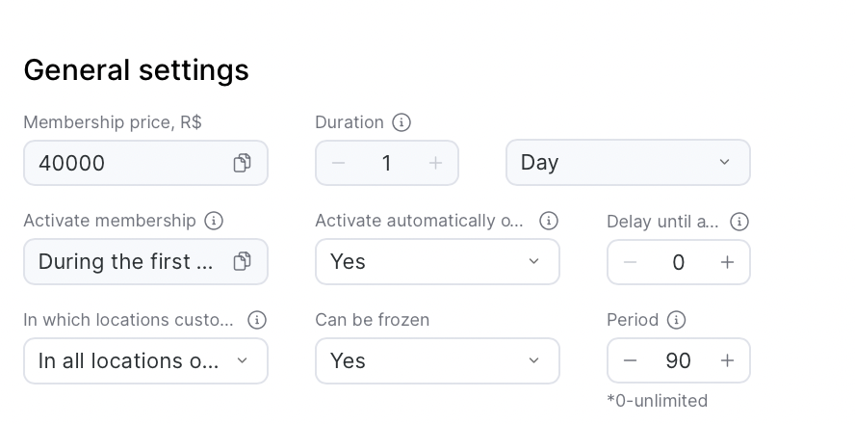The image size is (855, 424).
Task: Click the Period number field
Action: point(678,360)
